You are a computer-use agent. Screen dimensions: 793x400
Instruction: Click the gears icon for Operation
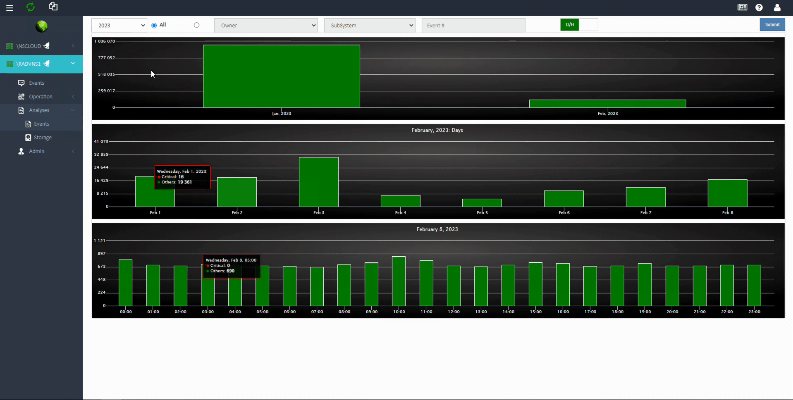coord(21,97)
